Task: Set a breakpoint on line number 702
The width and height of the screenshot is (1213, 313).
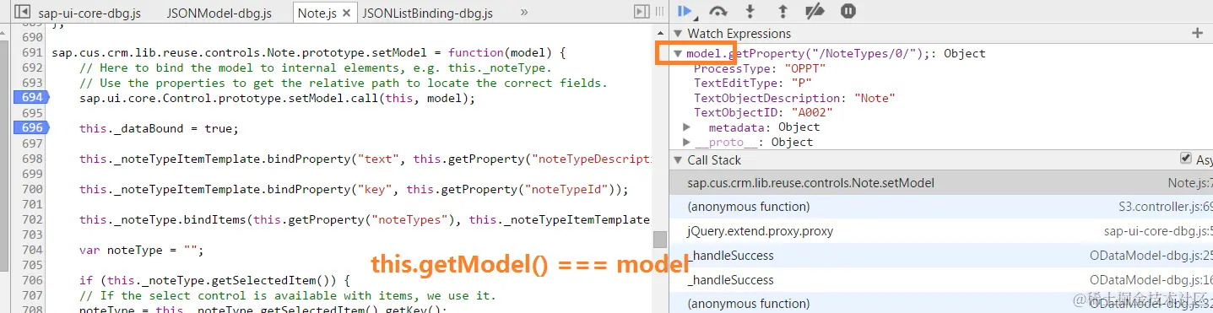Action: point(32,219)
